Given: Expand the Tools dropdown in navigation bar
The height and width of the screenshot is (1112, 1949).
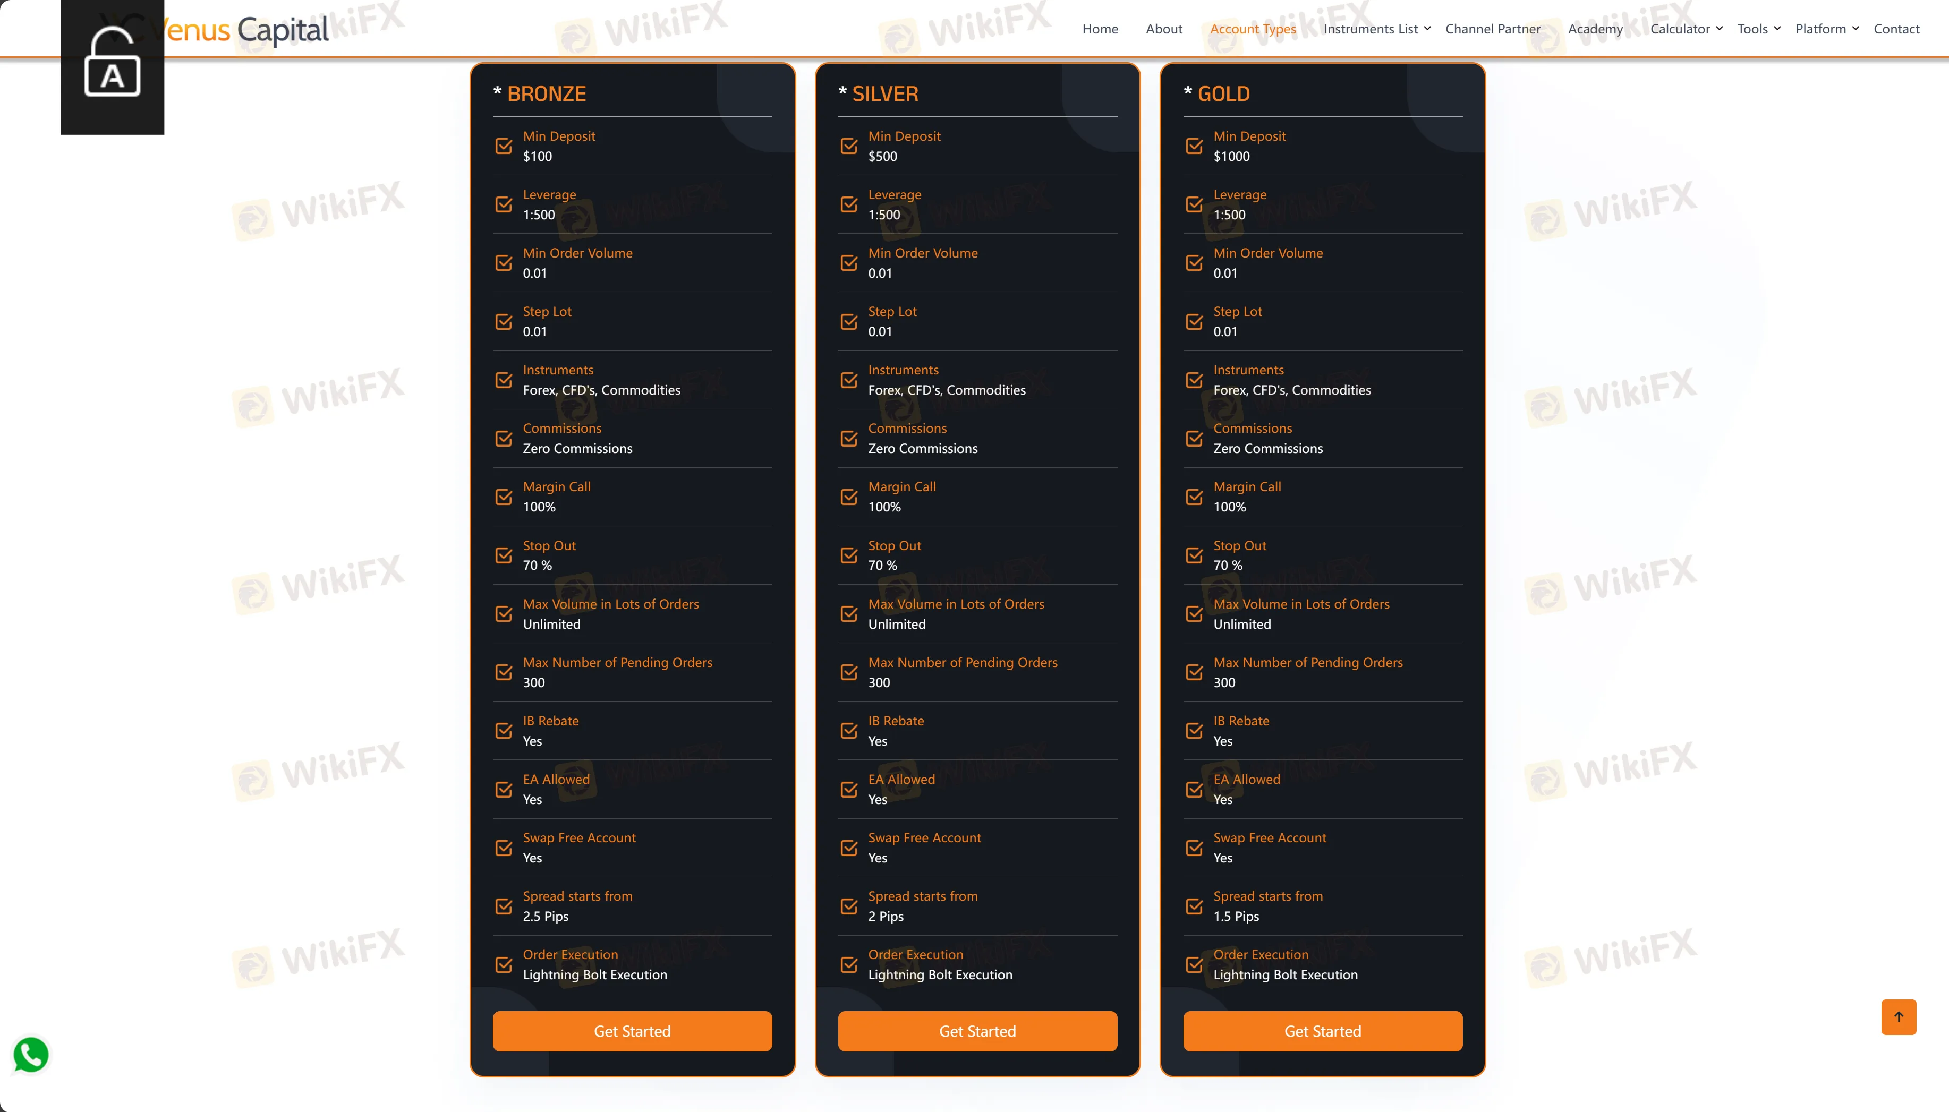Looking at the screenshot, I should (x=1756, y=28).
